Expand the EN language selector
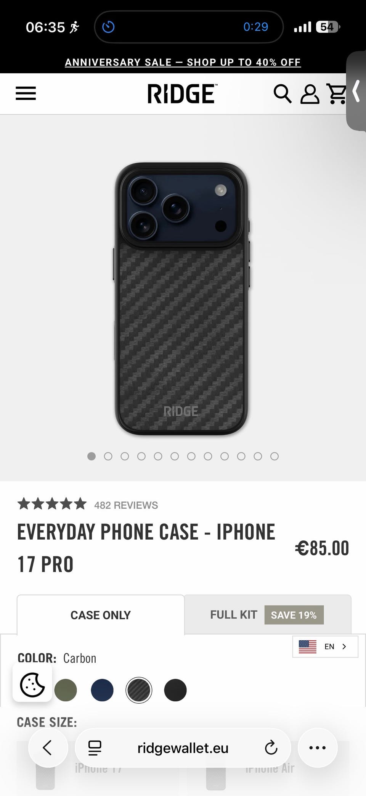Viewport: 366px width, 796px height. pyautogui.click(x=325, y=646)
